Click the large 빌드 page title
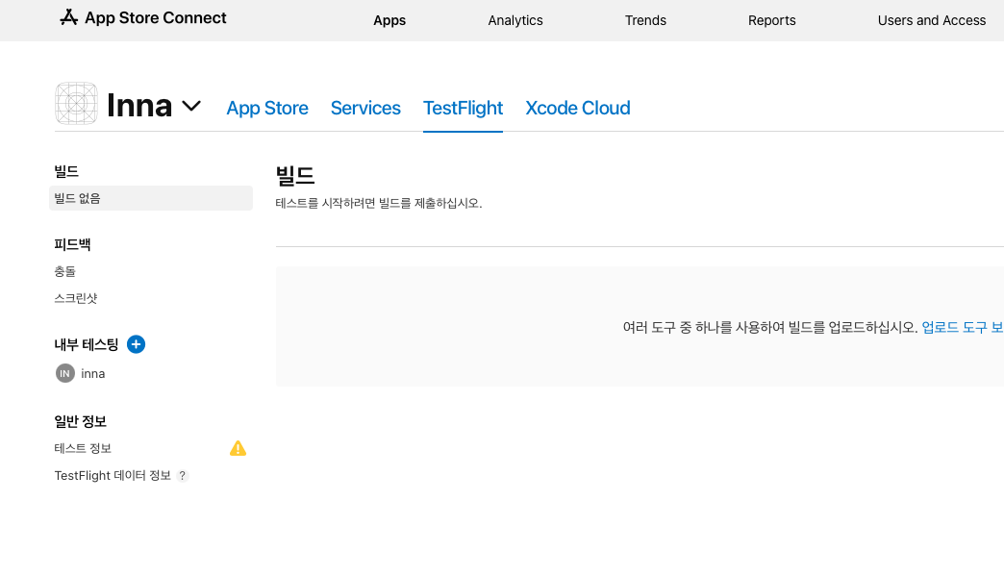 pyautogui.click(x=295, y=175)
